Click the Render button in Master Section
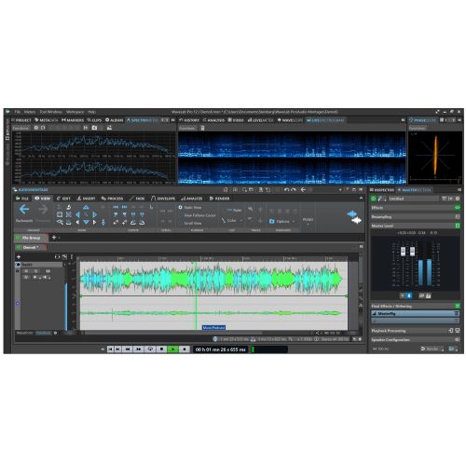Viewport: 466px width, 466px height. click(x=432, y=349)
